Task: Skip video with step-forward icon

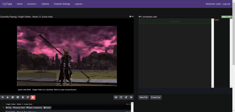Action: (131, 97)
